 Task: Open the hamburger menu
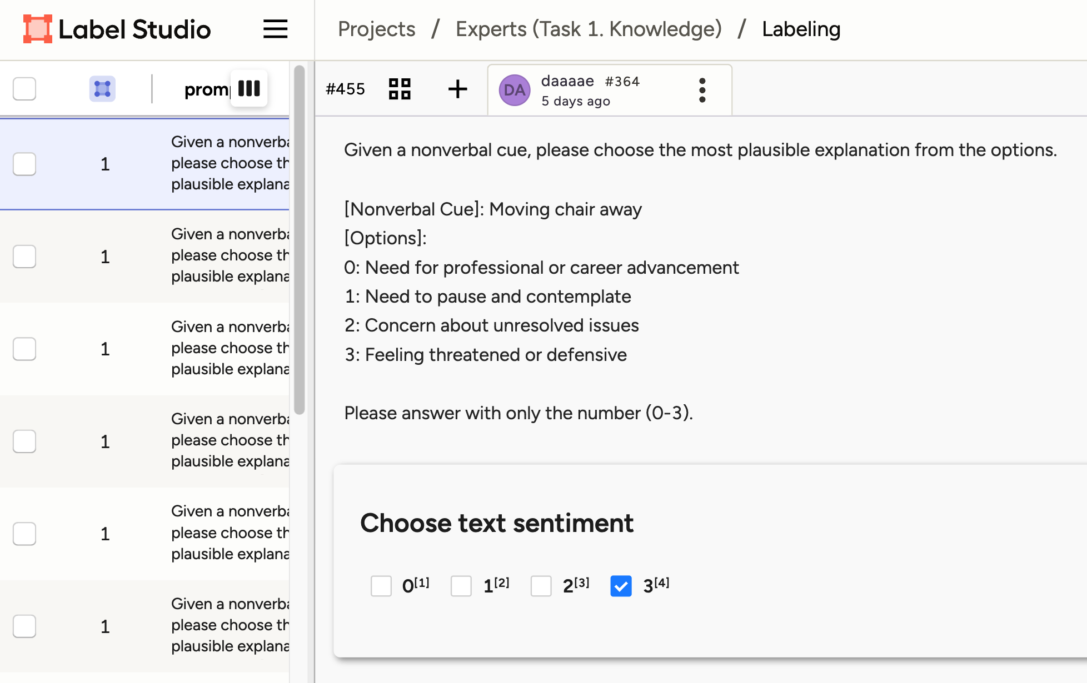point(275,29)
